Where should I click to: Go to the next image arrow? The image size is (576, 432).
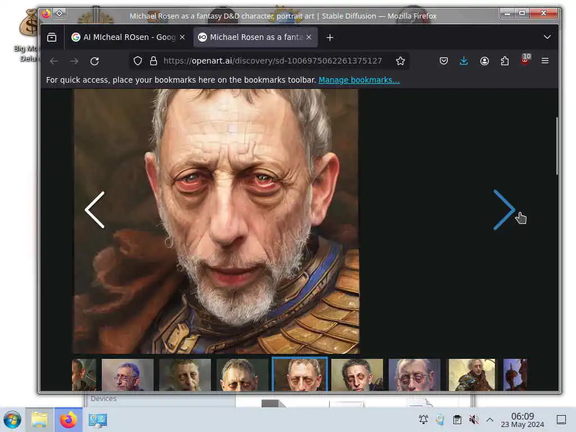click(x=503, y=210)
